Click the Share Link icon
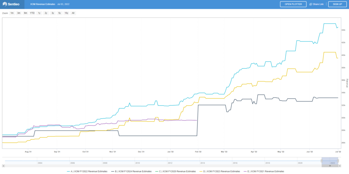 point(311,4)
